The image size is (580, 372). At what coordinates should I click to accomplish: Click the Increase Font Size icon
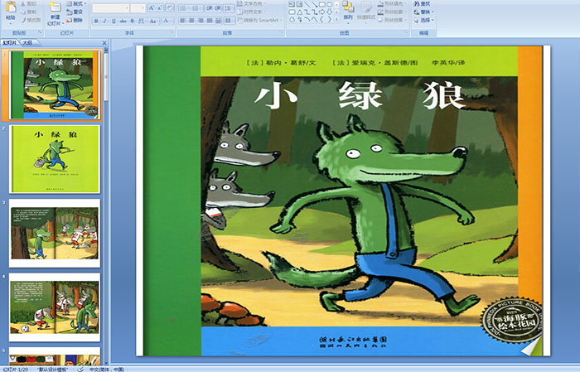152,8
